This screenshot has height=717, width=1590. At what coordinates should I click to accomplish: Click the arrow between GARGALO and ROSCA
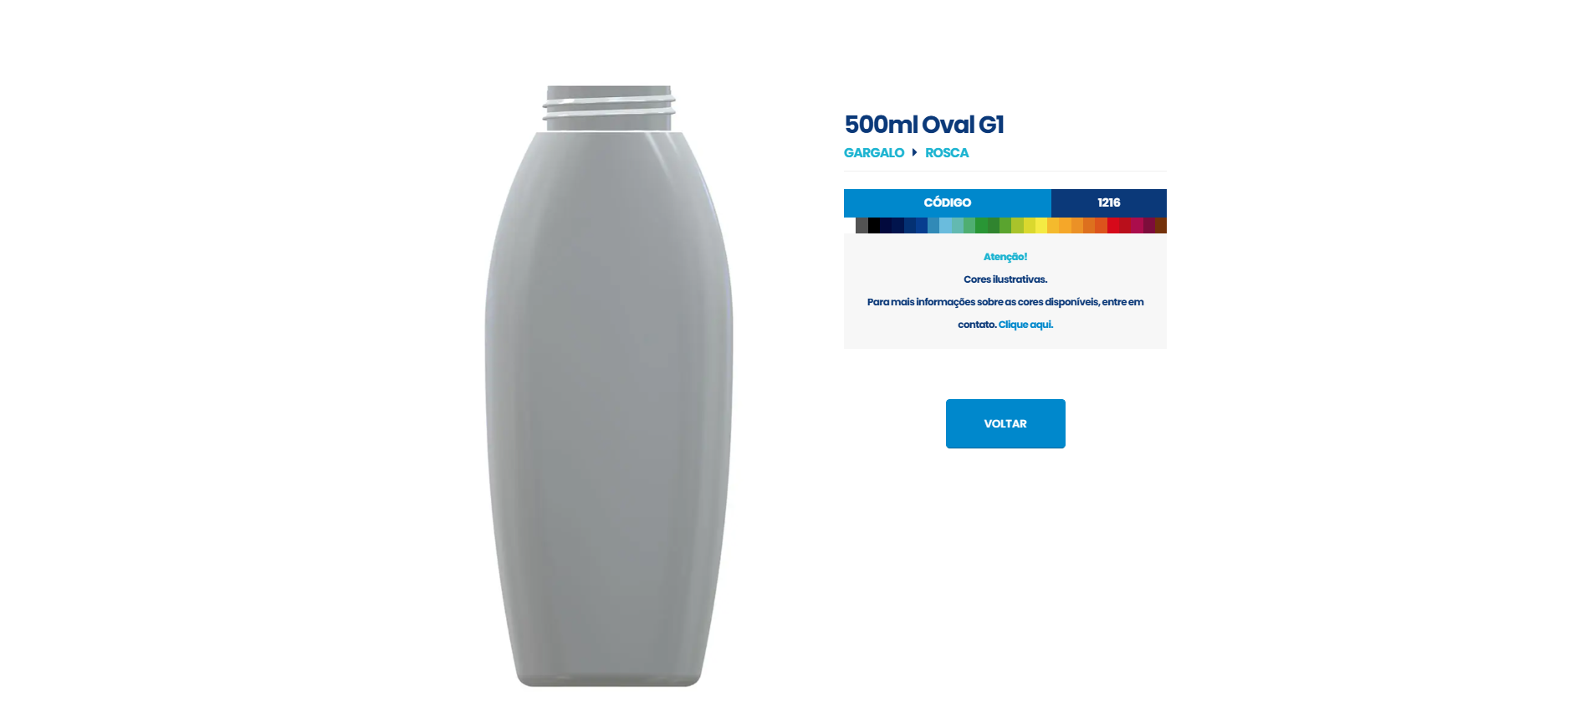[x=914, y=152]
